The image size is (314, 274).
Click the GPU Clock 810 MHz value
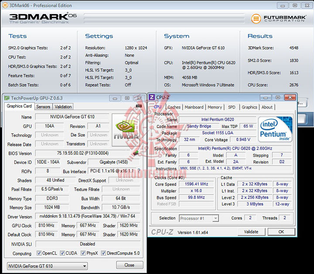tap(47, 225)
